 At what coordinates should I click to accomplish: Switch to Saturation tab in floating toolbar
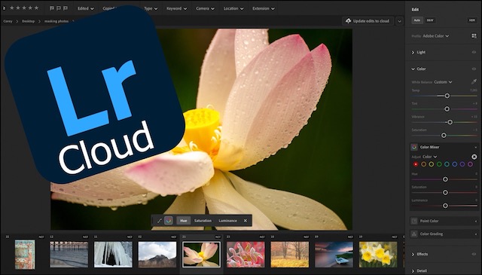click(203, 221)
